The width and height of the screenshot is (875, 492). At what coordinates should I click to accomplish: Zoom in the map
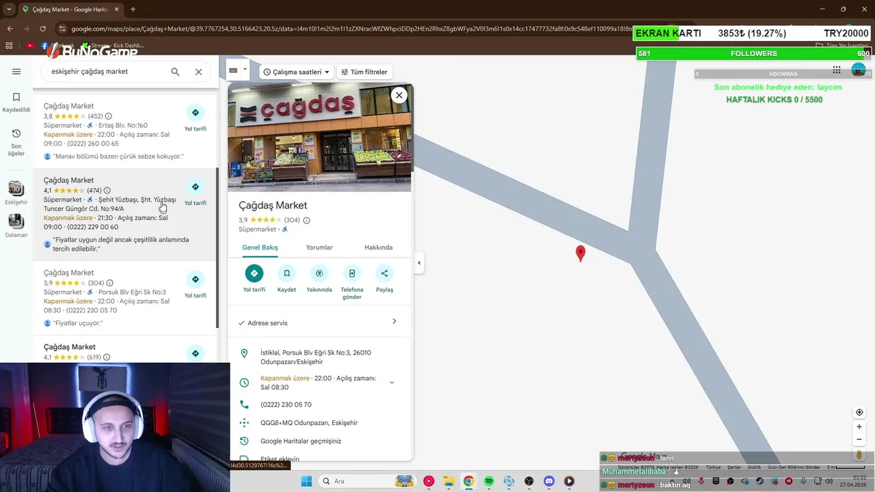(x=859, y=427)
